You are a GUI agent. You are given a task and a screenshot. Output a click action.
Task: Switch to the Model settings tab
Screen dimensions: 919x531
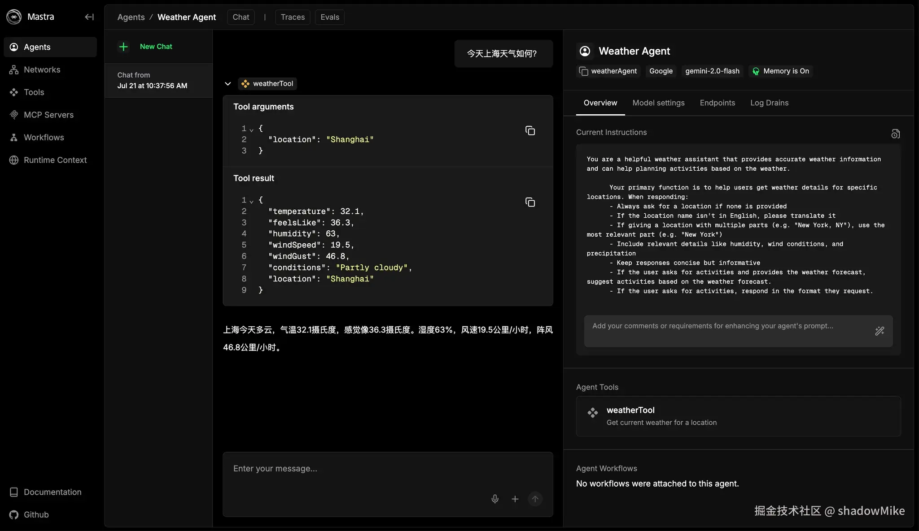658,103
